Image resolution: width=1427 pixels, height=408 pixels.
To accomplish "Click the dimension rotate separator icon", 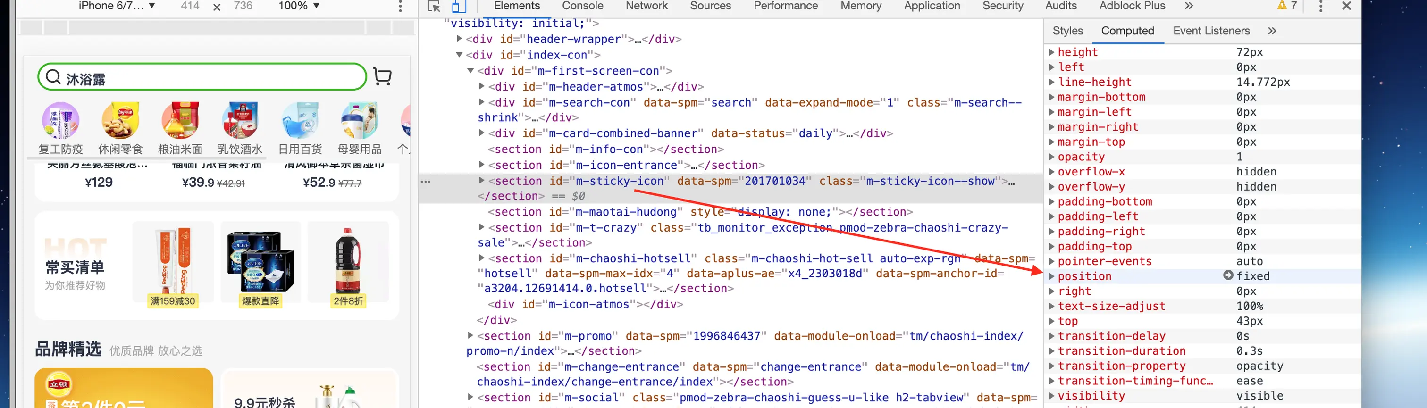I will [x=217, y=7].
